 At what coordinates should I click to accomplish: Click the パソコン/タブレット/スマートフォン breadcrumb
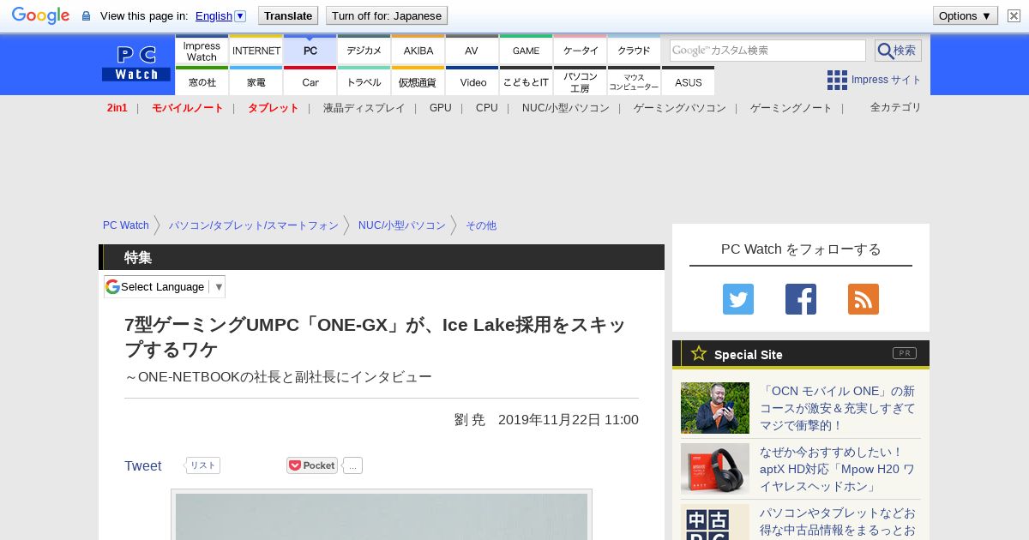[x=254, y=225]
